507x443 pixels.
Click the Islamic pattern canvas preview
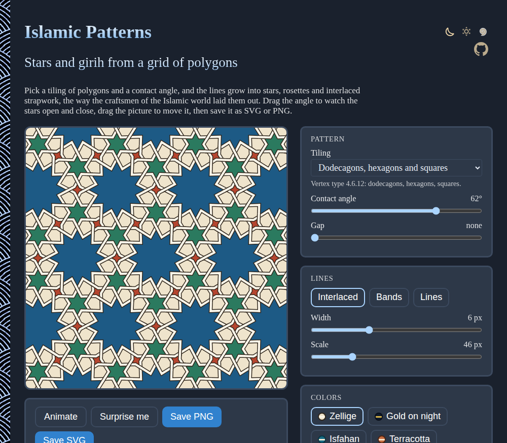point(156,258)
